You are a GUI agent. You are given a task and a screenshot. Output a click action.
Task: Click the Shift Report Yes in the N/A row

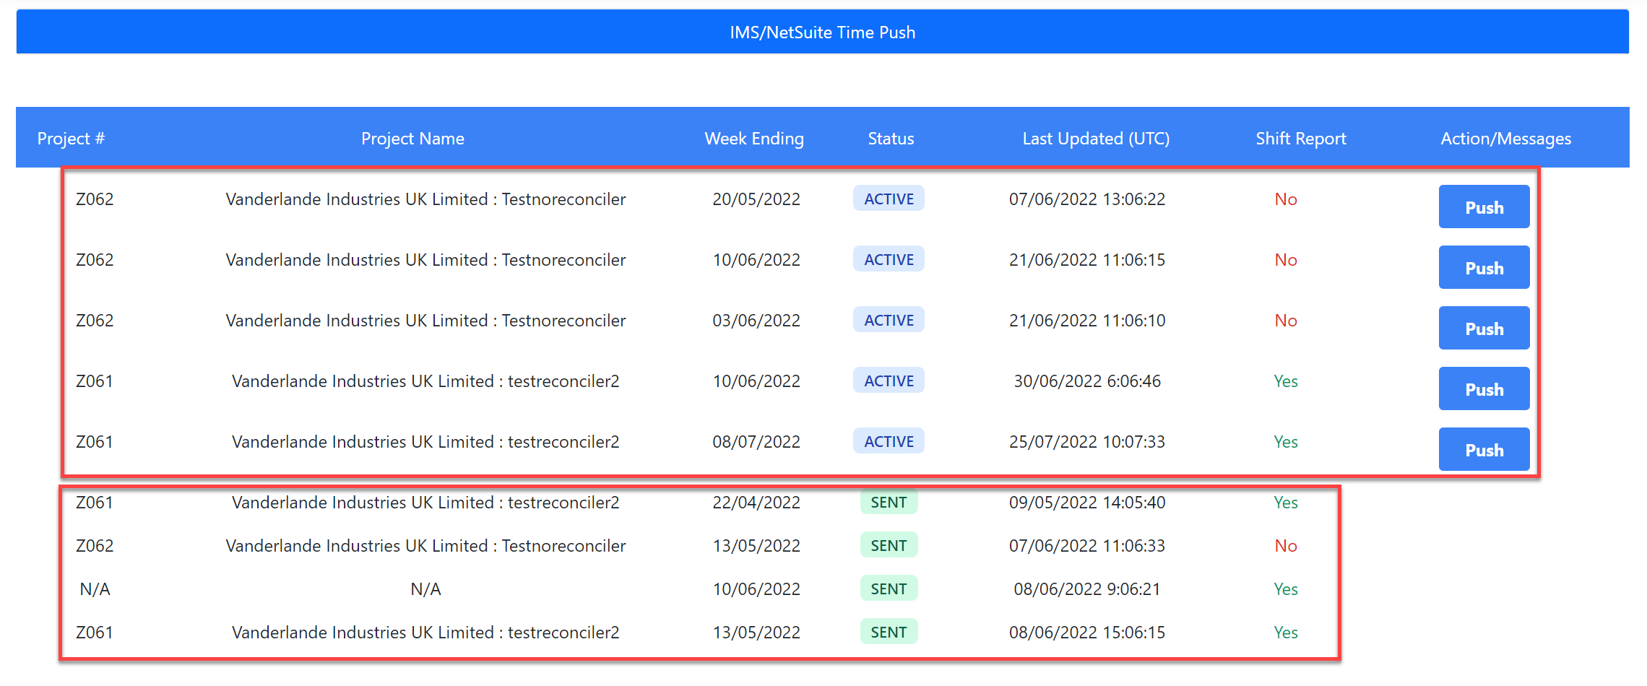1286,589
